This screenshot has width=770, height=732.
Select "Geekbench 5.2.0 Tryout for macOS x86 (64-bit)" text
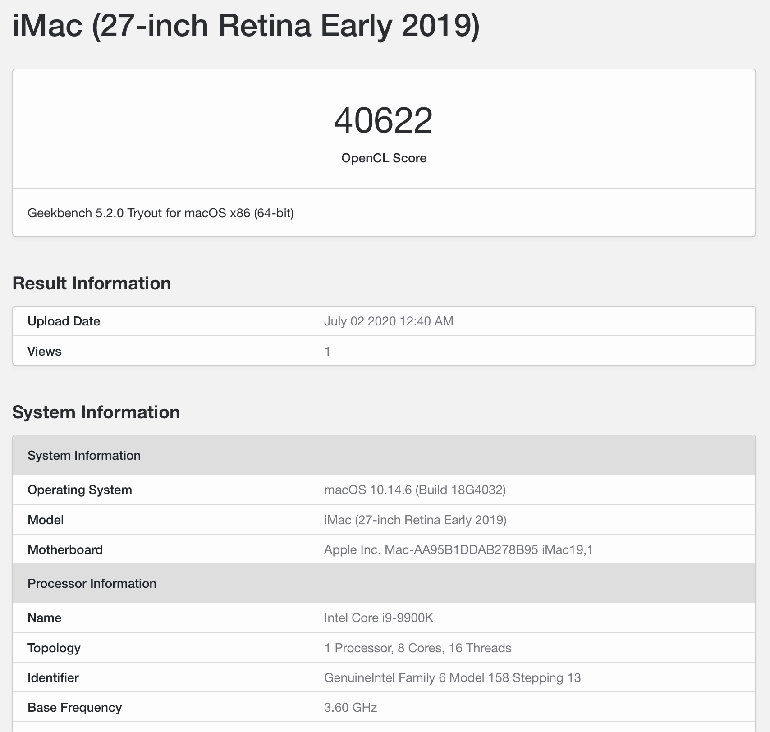160,213
